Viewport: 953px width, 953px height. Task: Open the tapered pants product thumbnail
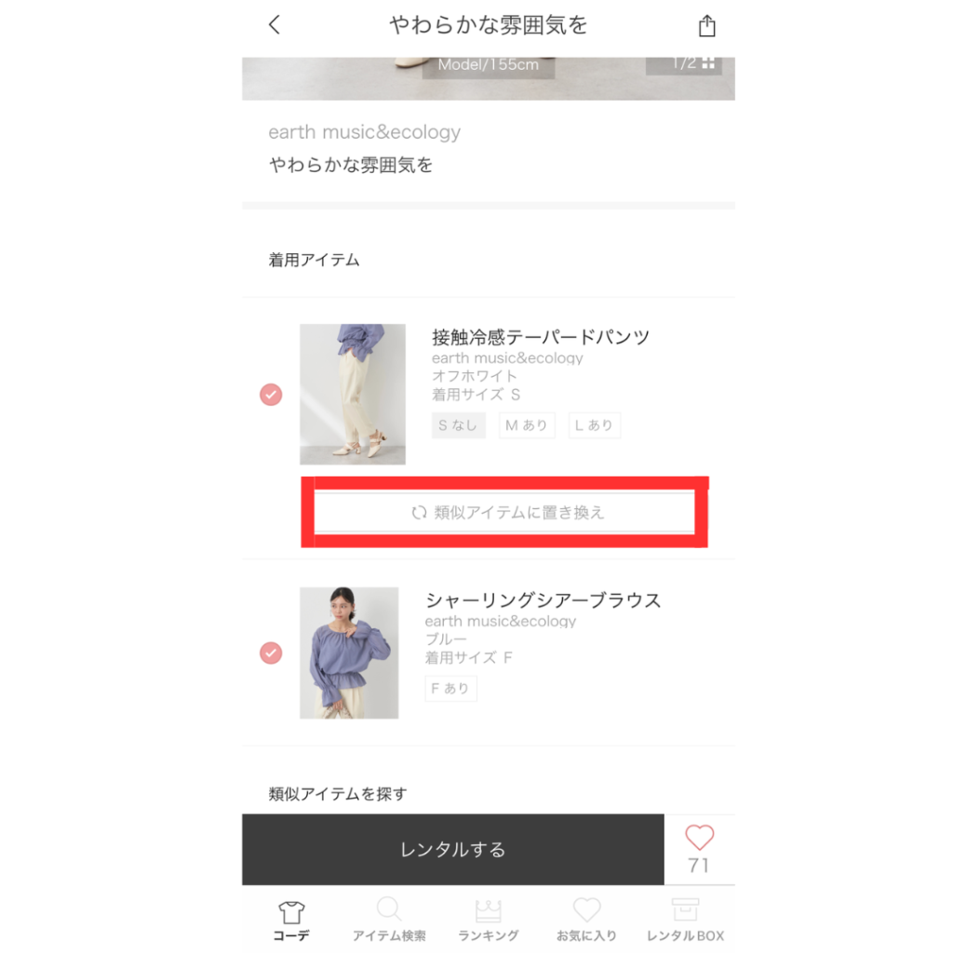point(353,395)
